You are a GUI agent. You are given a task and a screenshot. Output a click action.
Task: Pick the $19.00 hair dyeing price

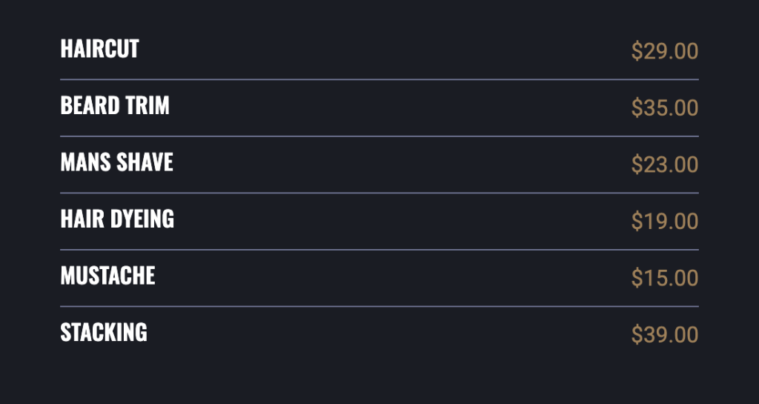[x=664, y=221]
